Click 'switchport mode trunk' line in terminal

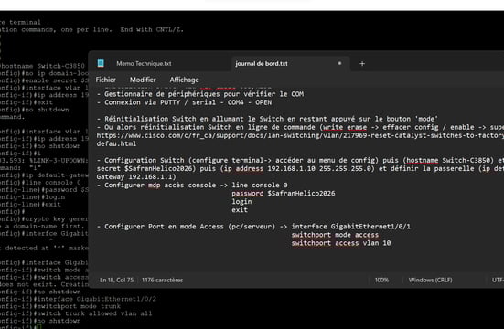click(x=60, y=306)
